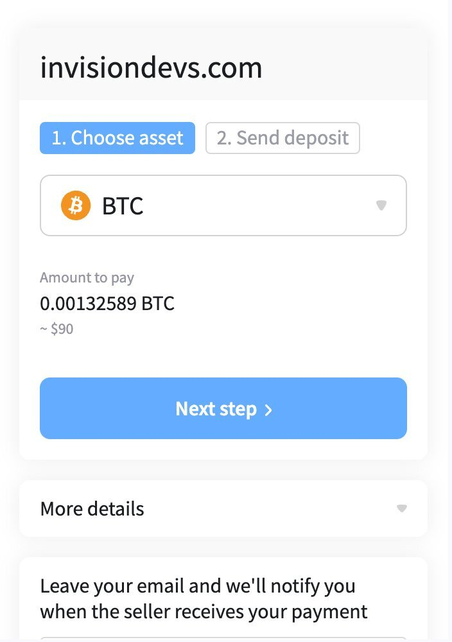Screen dimensions: 452x642
Task: Click the seller receives your payment line
Action: tap(204, 611)
